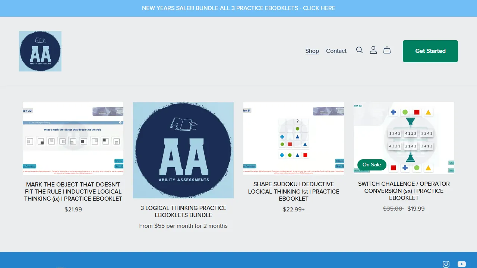Open the Inductive Logical Thinking ebooklet product
Screen dimensions: 477x268
(x=73, y=191)
